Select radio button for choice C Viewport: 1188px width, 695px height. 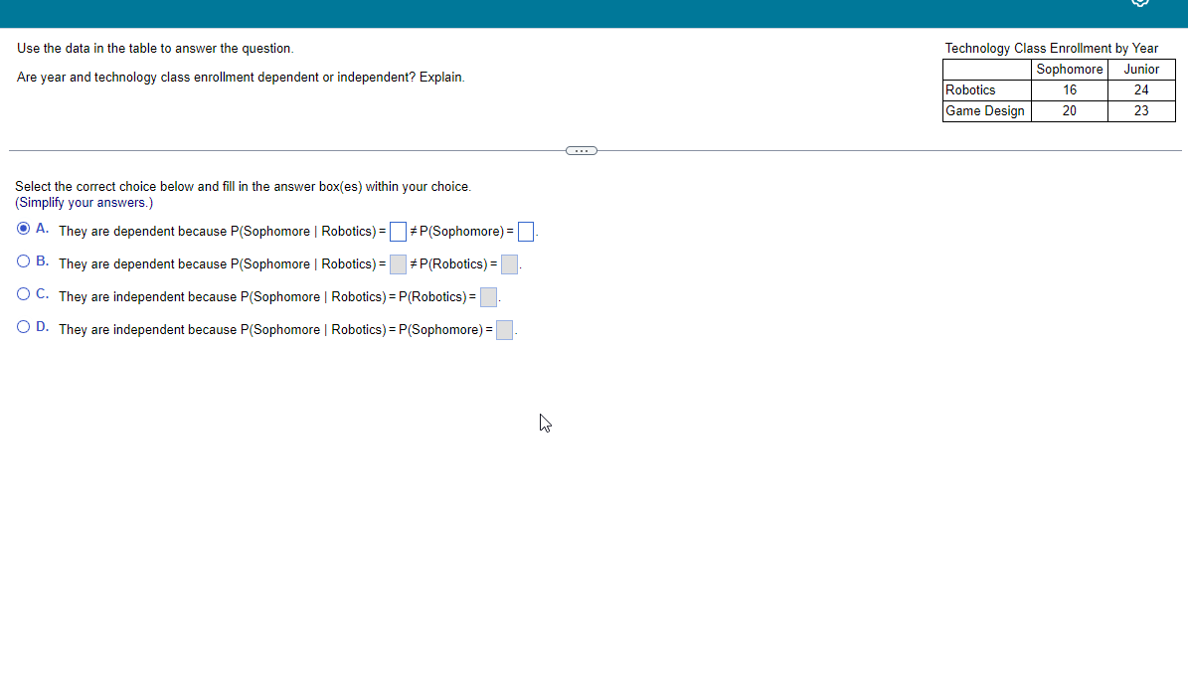click(22, 293)
